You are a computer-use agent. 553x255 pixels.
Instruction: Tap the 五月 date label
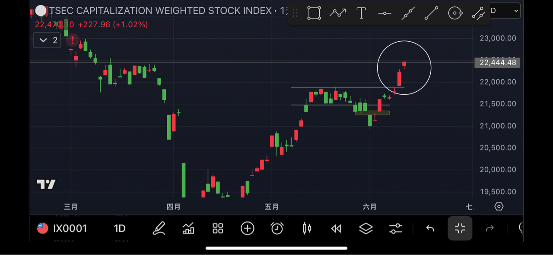pyautogui.click(x=272, y=207)
